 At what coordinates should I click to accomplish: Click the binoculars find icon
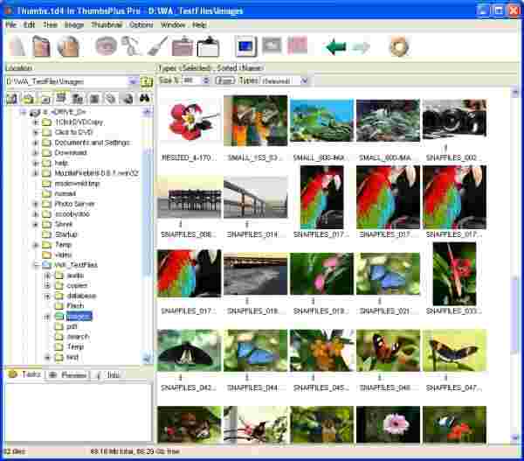[x=144, y=99]
